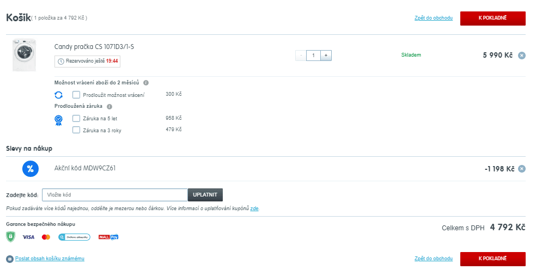Click the Mastercard payment logo
This screenshot has width=536, height=276.
(46, 237)
